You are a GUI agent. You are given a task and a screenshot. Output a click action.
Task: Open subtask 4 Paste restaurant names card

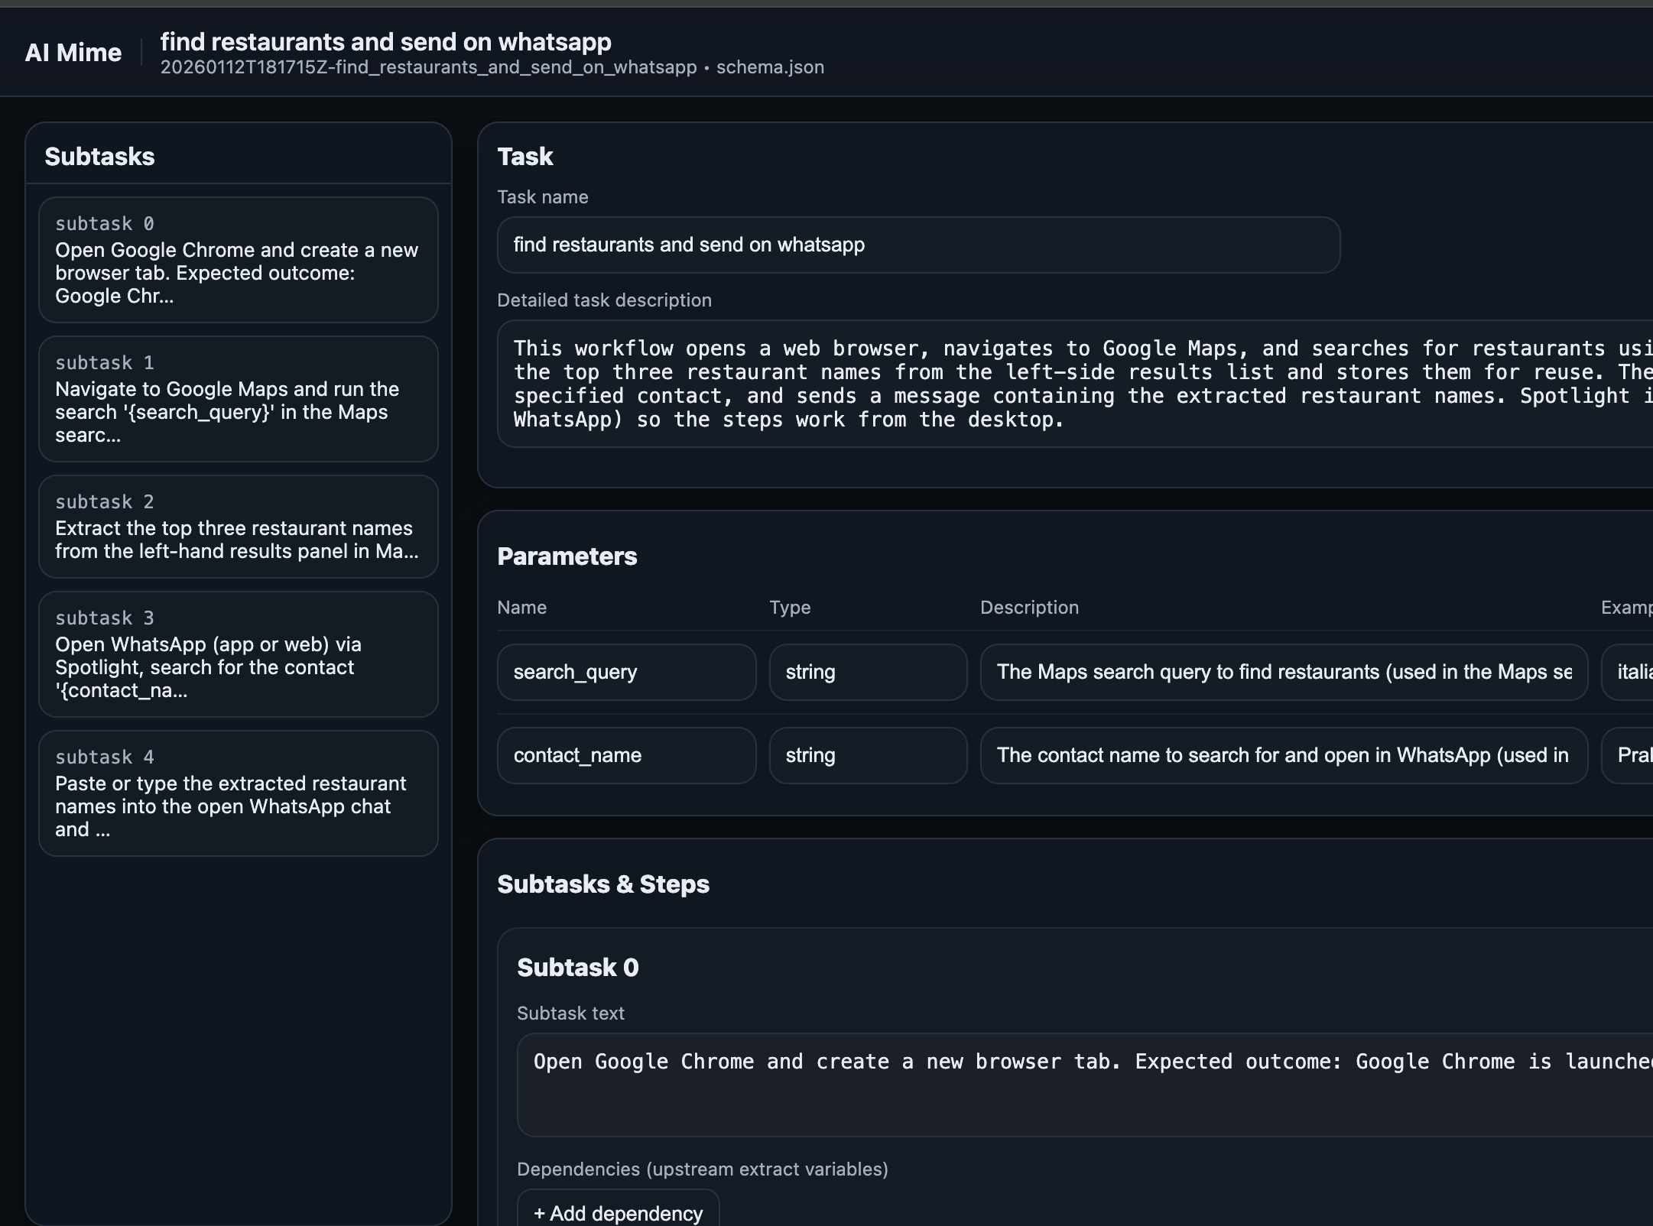(238, 793)
